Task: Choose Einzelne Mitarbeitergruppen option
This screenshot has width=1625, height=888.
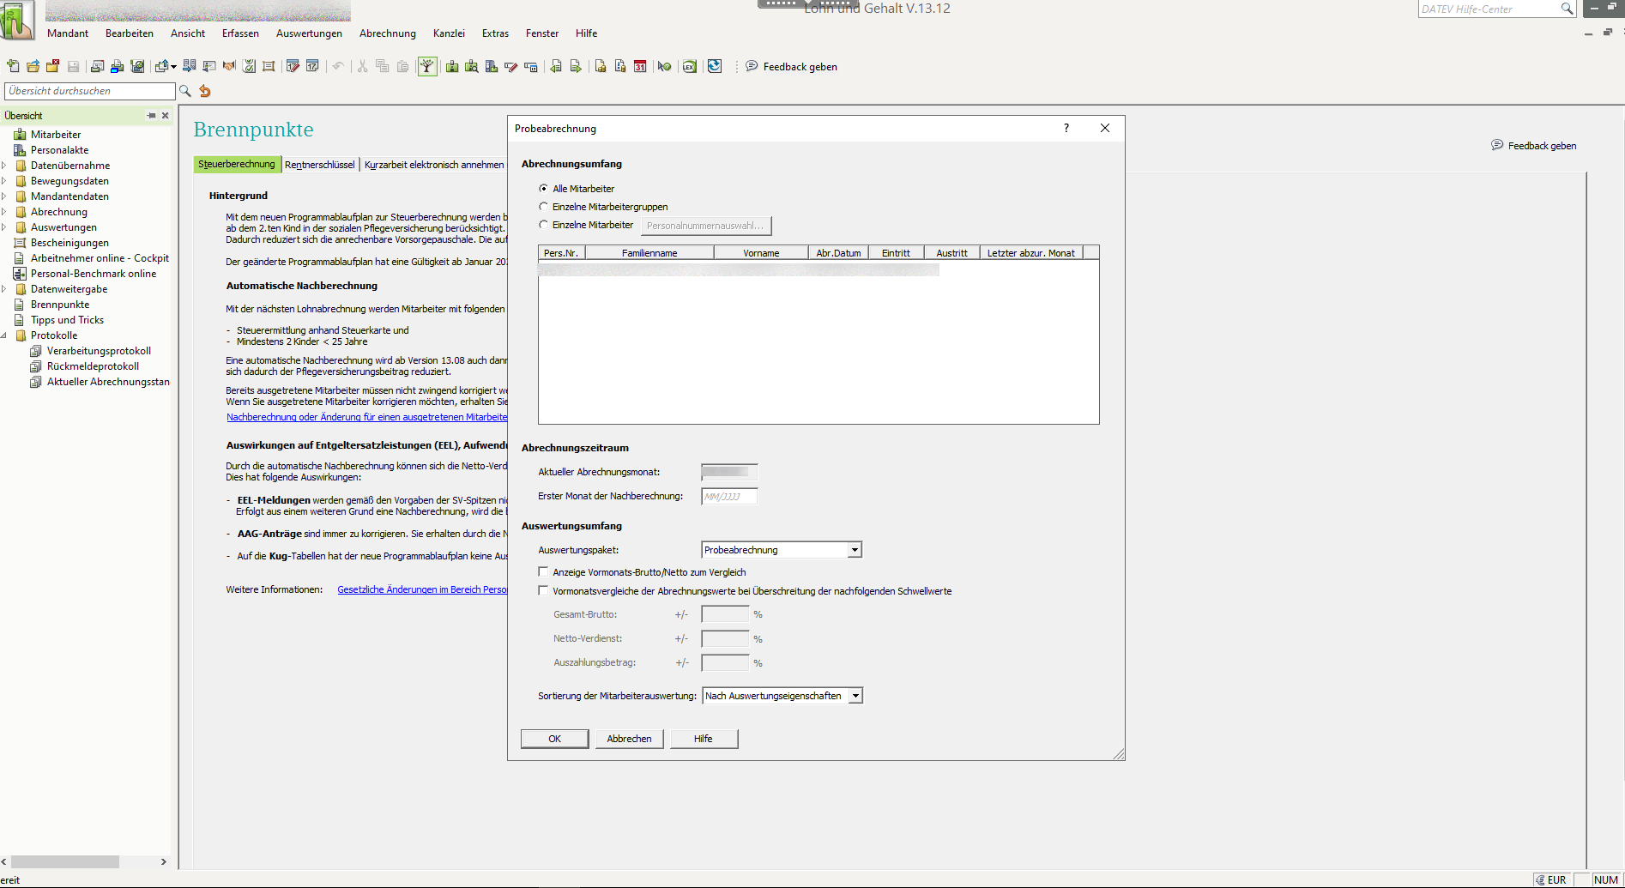Action: (x=543, y=207)
